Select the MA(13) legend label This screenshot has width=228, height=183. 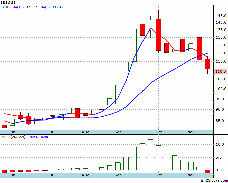pos(18,7)
